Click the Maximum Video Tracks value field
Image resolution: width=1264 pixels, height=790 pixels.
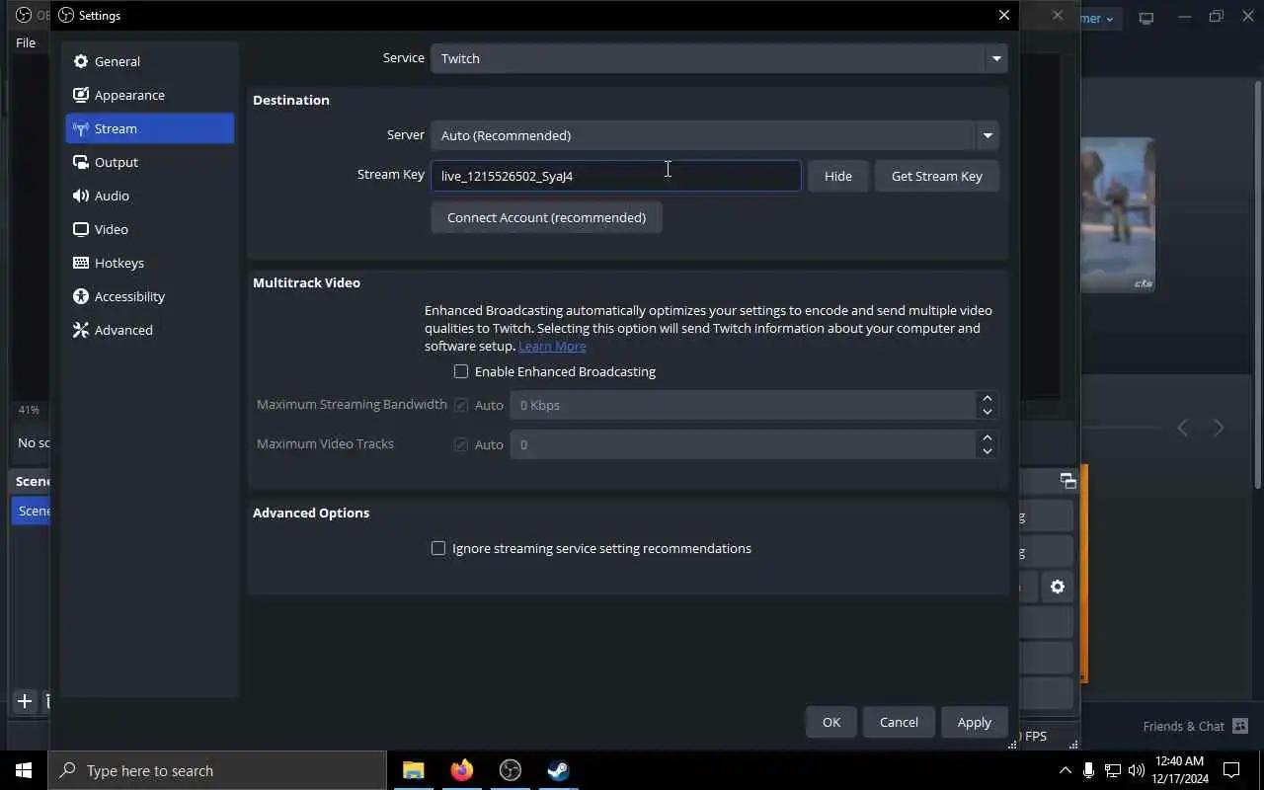743,444
